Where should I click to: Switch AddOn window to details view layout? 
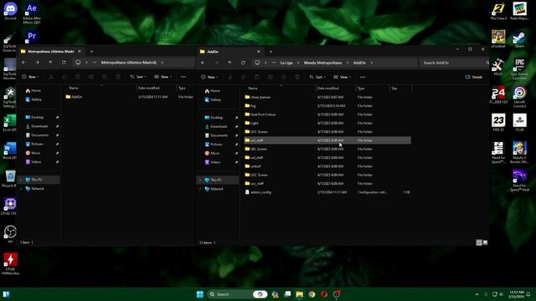coord(479,242)
